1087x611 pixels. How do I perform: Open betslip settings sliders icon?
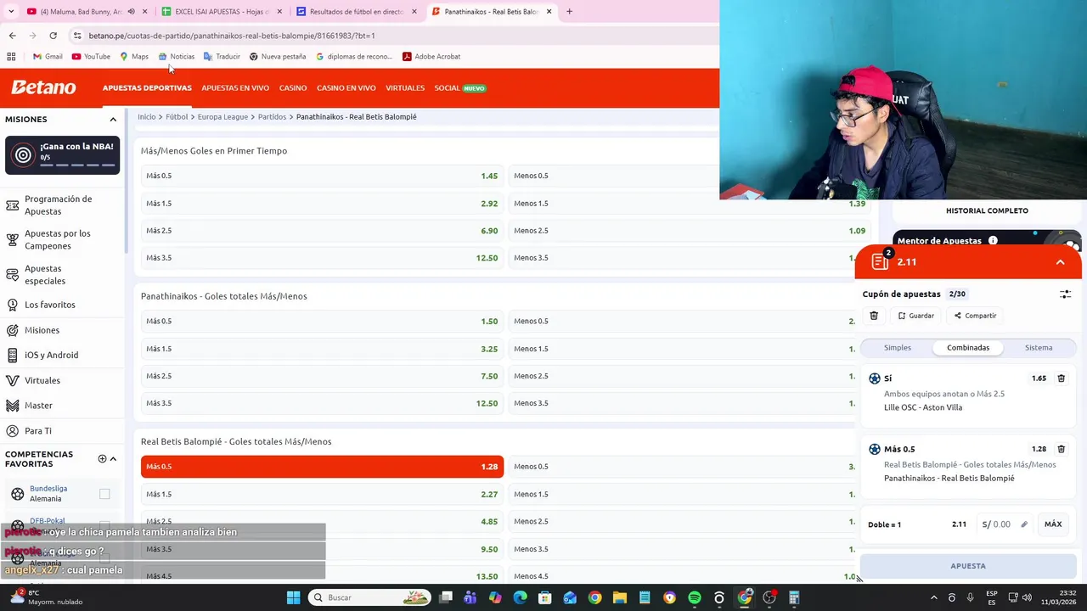point(1065,294)
